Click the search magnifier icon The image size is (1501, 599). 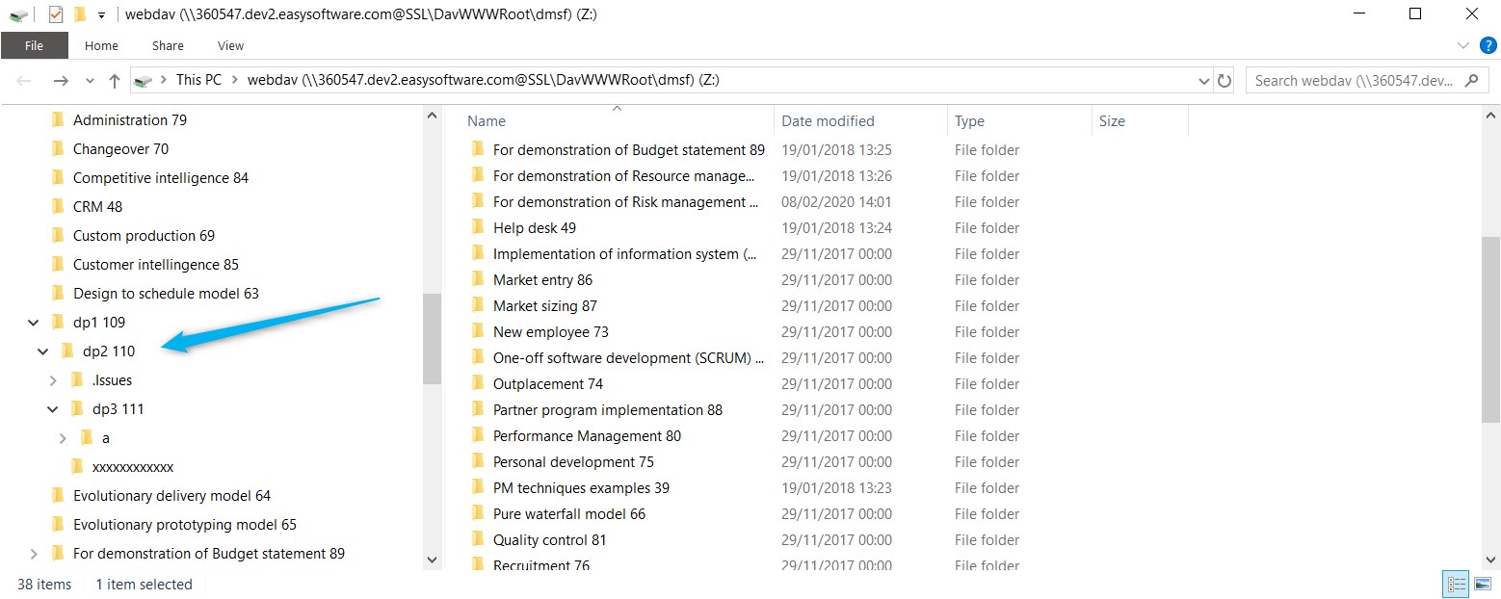(x=1470, y=81)
